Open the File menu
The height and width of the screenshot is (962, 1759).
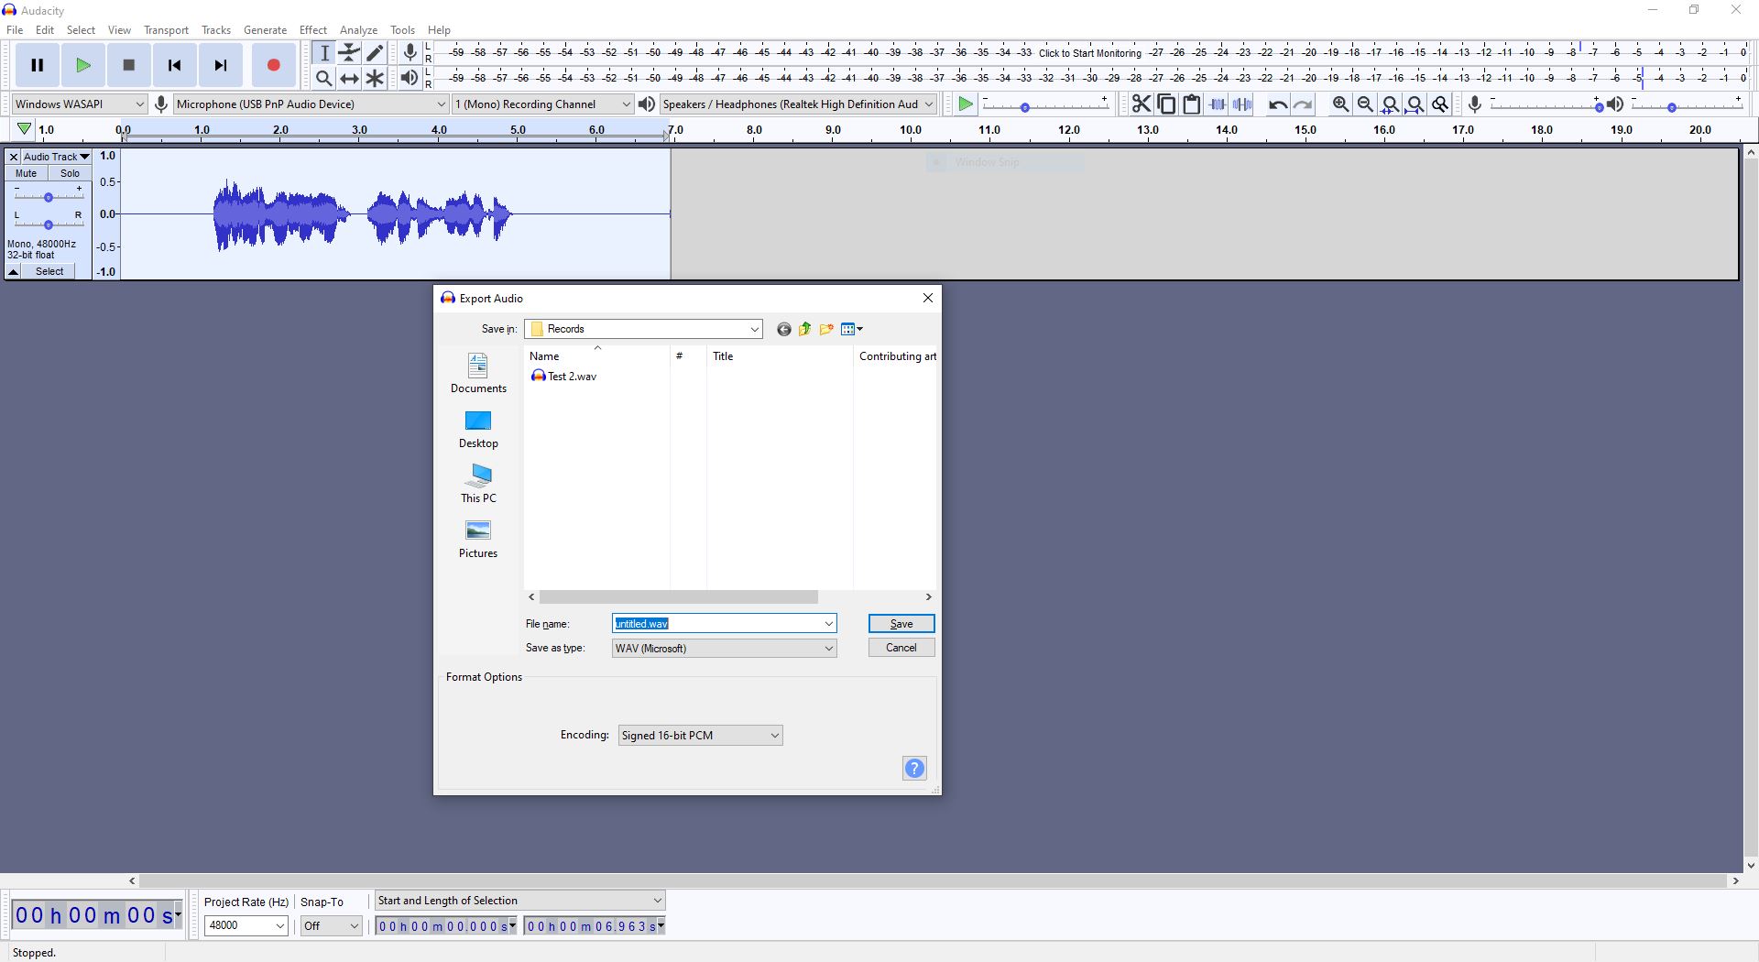pyautogui.click(x=15, y=30)
